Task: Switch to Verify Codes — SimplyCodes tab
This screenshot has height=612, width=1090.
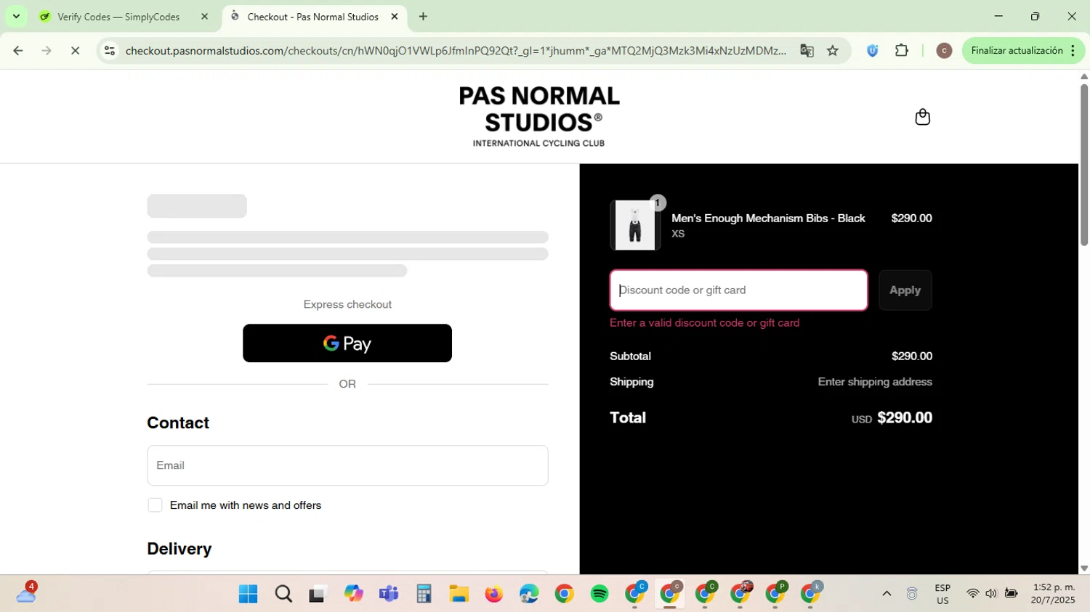Action: coord(118,17)
